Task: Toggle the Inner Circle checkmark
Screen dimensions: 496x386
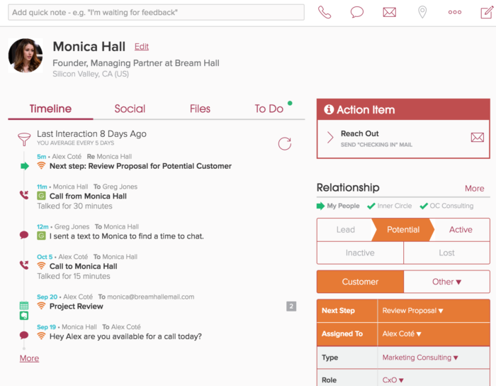Action: [371, 206]
